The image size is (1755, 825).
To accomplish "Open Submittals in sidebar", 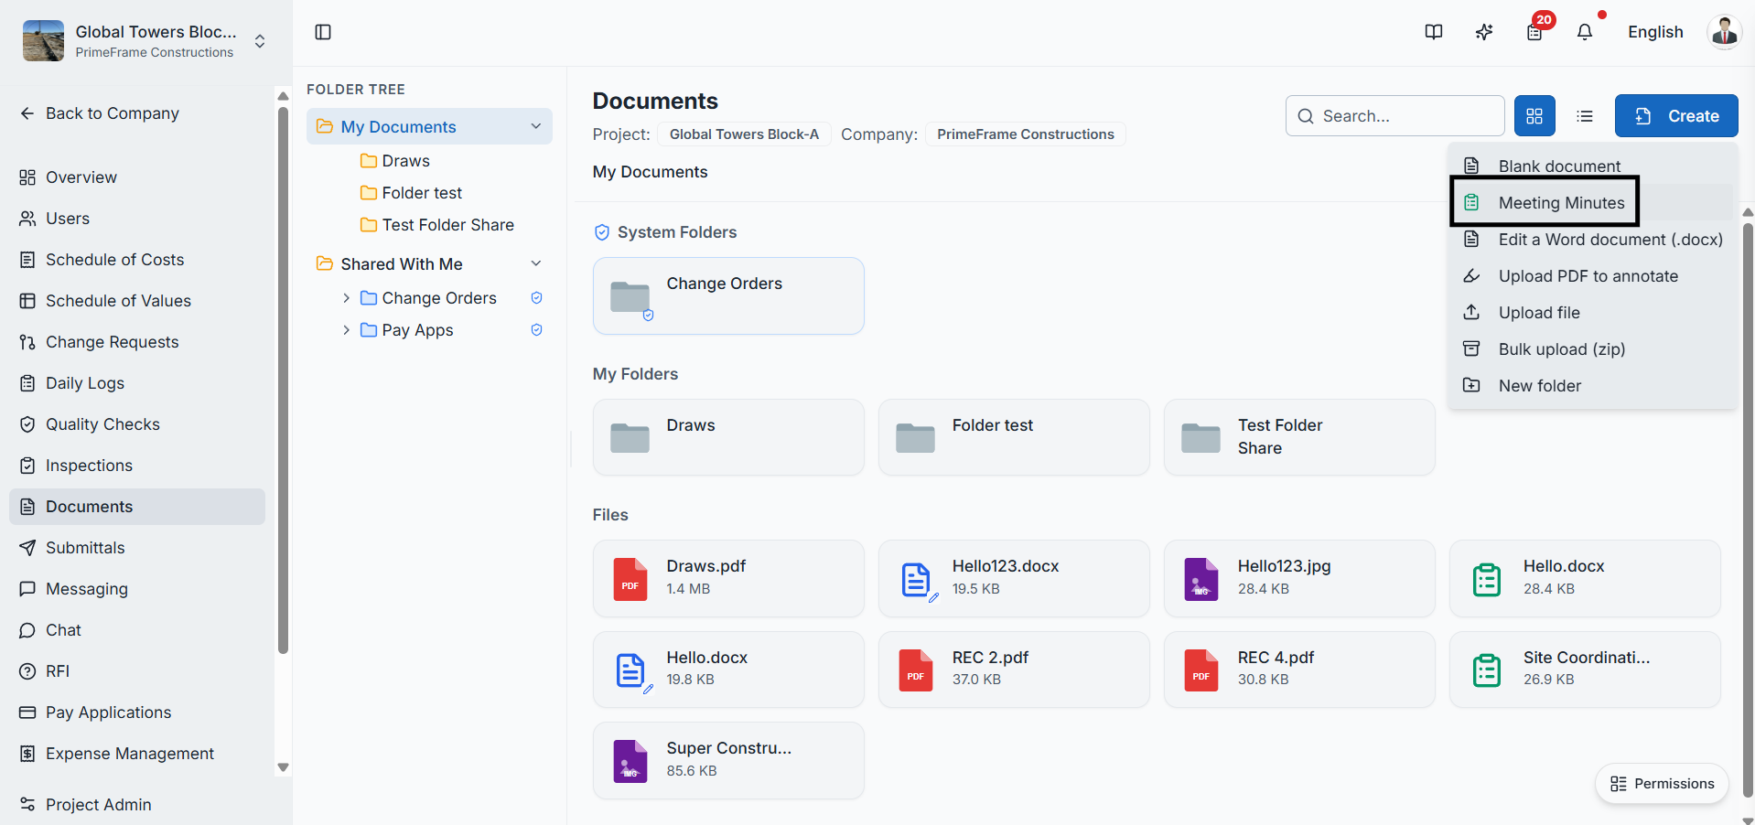I will click(137, 548).
